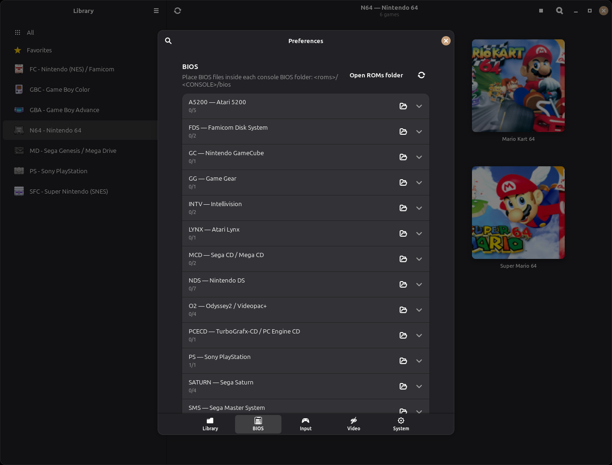Open the Library hamburger menu icon
The height and width of the screenshot is (465, 612).
156,11
